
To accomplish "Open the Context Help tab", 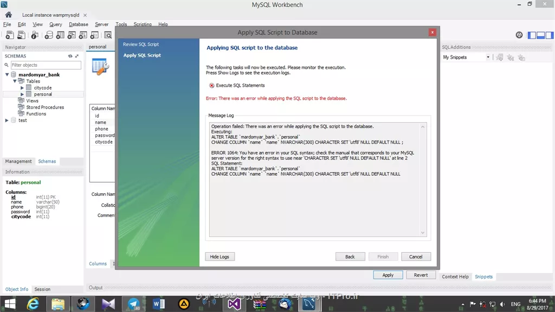I will (455, 277).
